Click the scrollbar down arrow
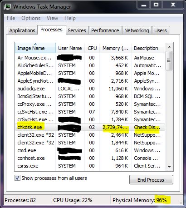 tap(169, 167)
